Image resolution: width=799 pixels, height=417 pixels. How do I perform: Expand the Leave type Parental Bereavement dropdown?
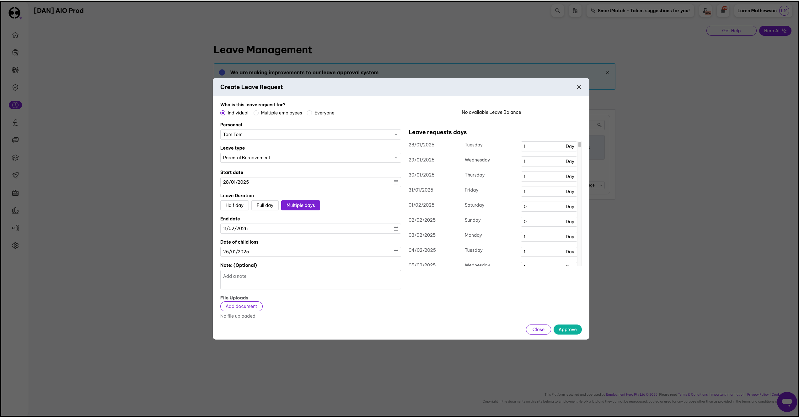310,158
